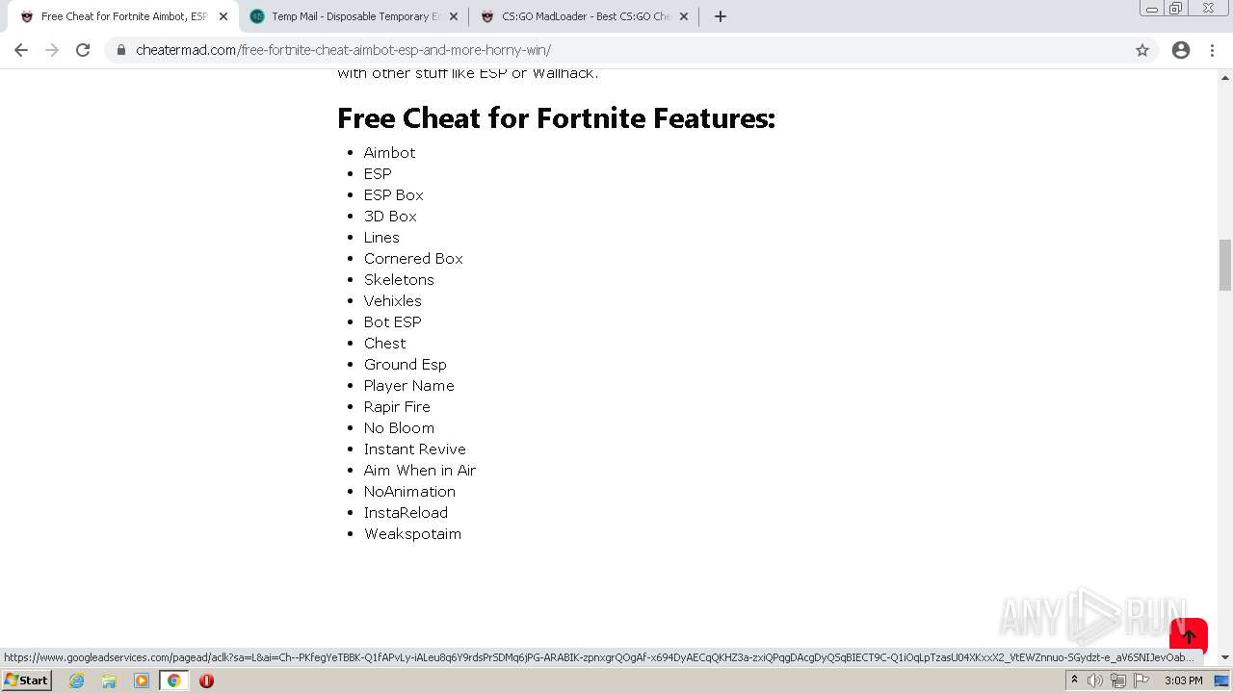Click the Chest list item
This screenshot has height=693, width=1233.
384,343
